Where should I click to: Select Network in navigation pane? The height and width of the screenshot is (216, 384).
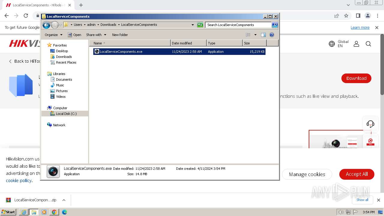[59, 125]
